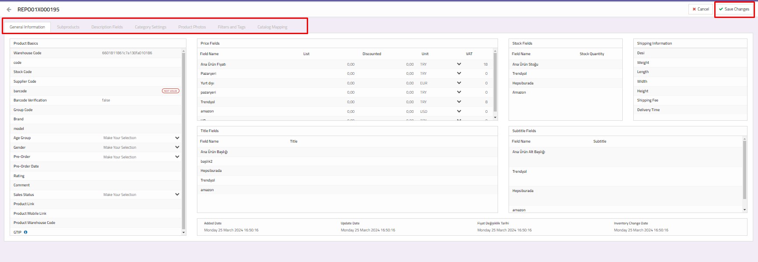758x262 pixels.
Task: Click the Cancel button
Action: (700, 9)
